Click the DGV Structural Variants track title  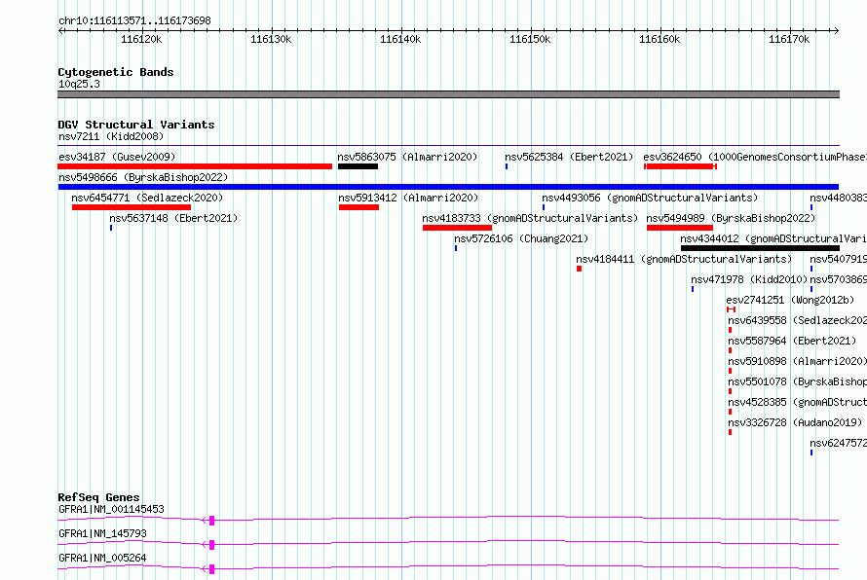point(136,125)
